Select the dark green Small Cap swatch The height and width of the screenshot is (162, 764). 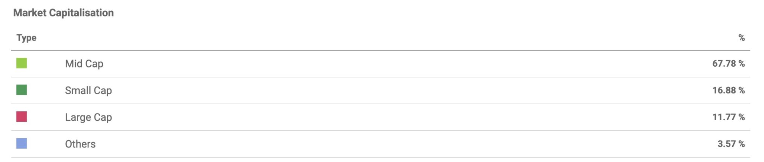coord(22,90)
